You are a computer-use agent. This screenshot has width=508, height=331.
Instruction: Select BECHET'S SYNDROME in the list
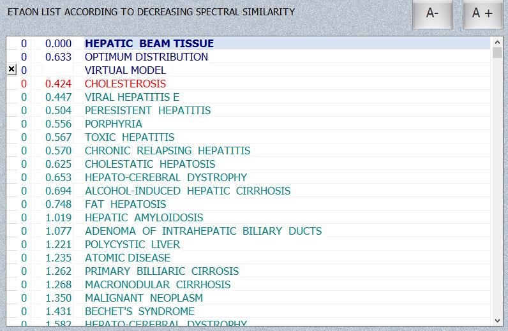click(x=140, y=311)
